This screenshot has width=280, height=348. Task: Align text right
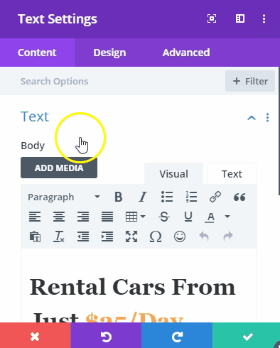point(83,217)
